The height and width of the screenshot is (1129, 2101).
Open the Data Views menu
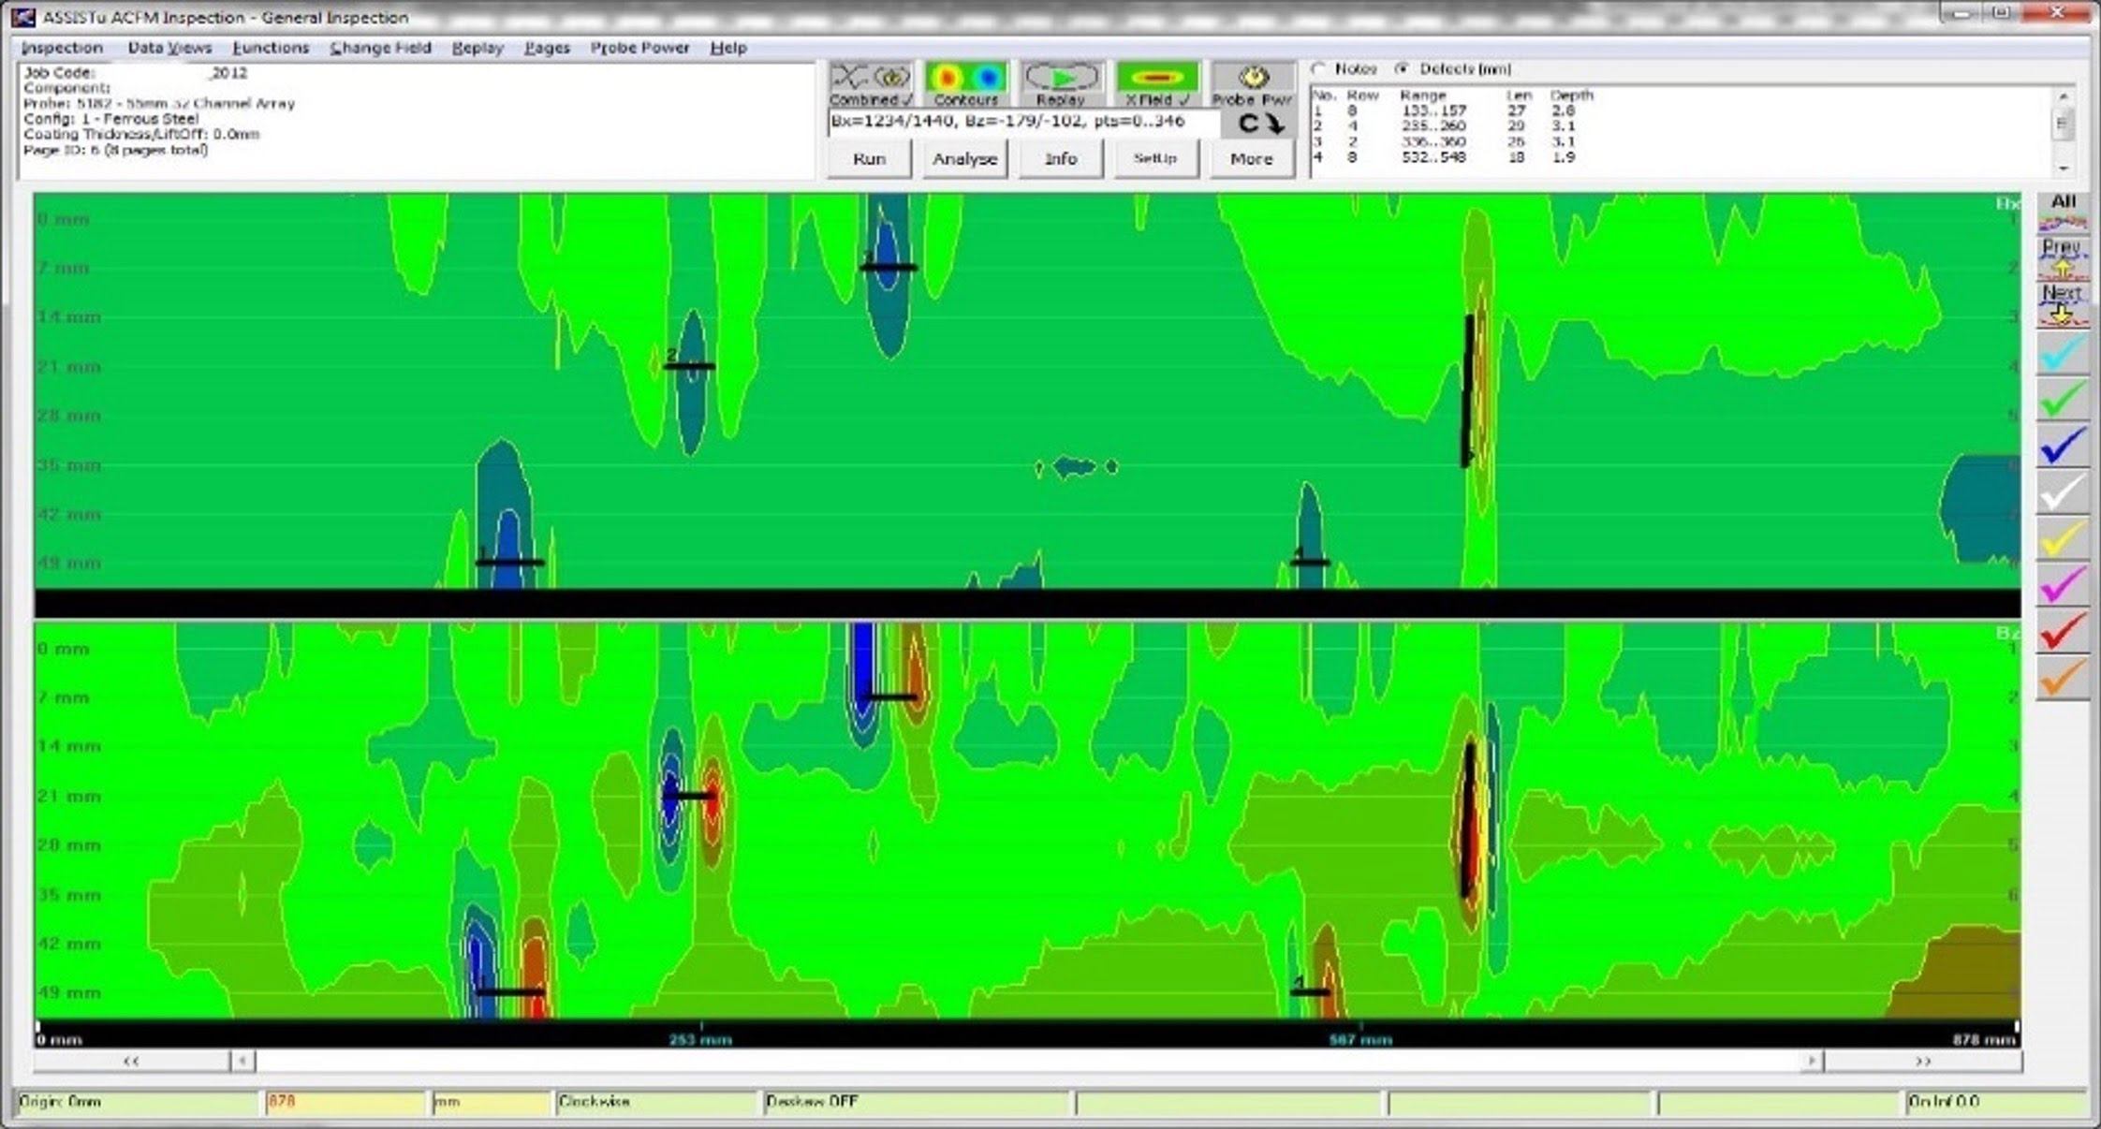[x=170, y=47]
